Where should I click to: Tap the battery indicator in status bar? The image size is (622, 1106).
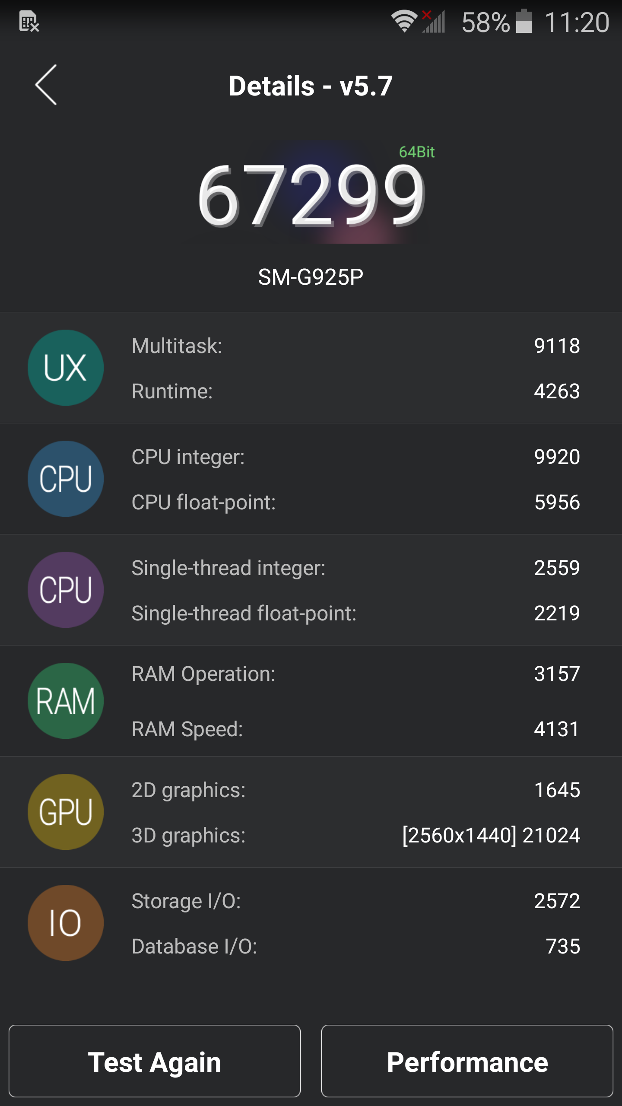click(x=524, y=22)
